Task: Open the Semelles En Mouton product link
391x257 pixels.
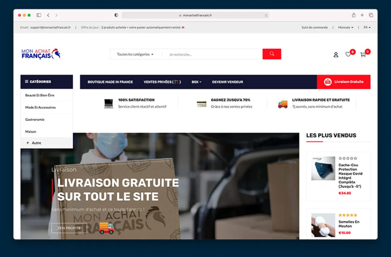Action: point(349,224)
